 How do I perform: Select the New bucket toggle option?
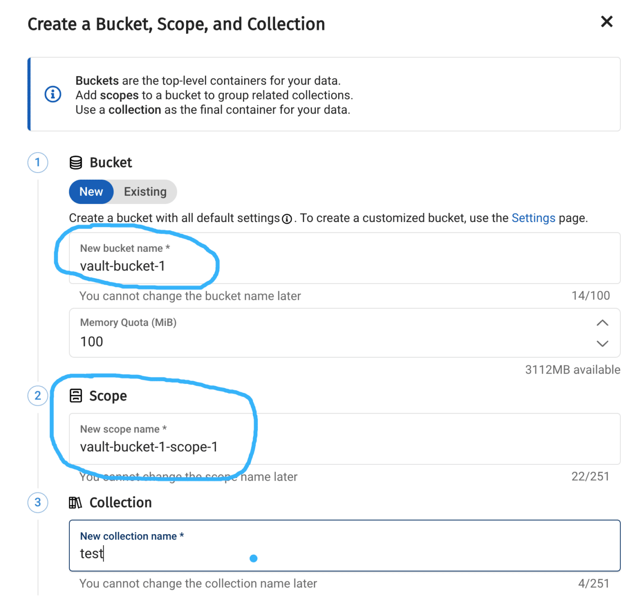pos(91,192)
